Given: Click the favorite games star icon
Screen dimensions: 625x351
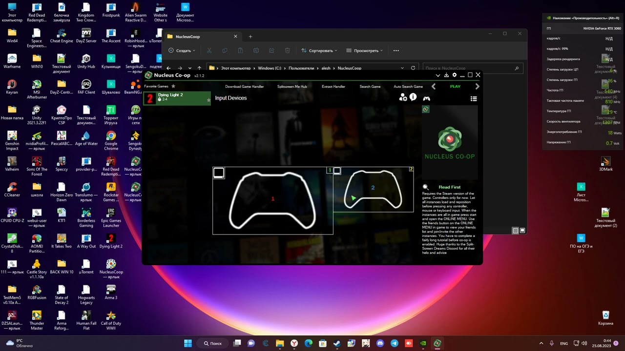Looking at the screenshot, I should click(x=173, y=86).
